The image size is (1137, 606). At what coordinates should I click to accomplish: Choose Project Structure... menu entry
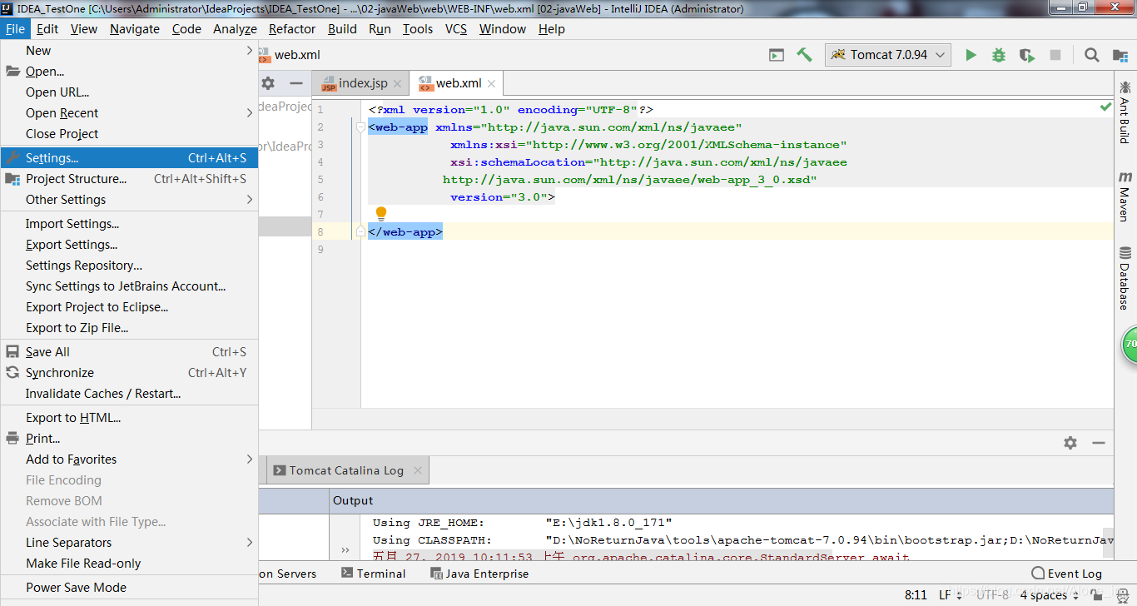click(x=129, y=179)
